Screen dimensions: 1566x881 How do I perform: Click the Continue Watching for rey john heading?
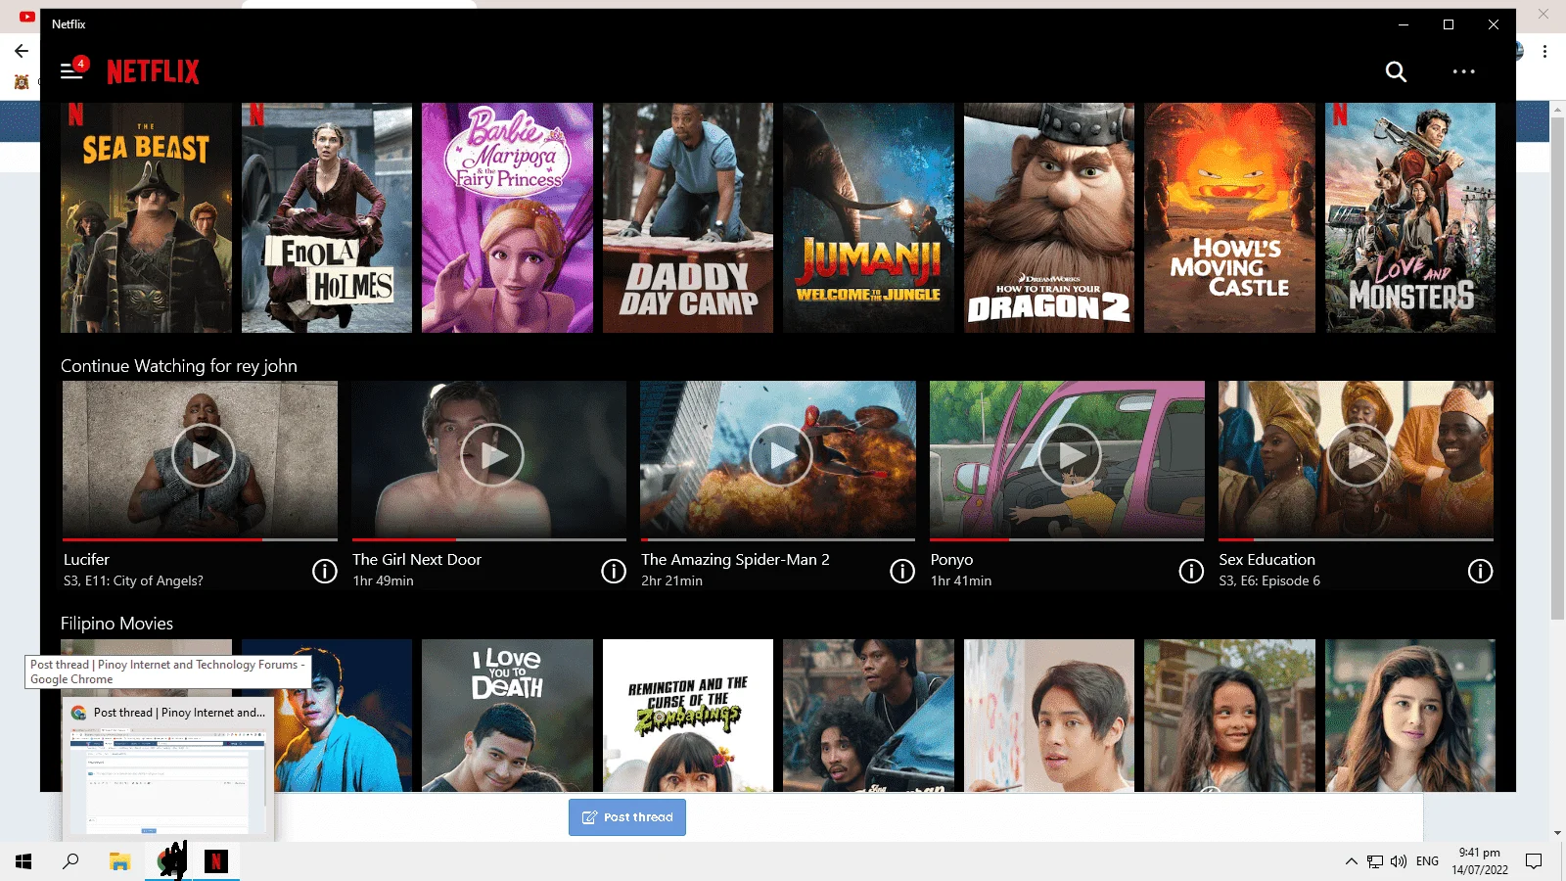(x=179, y=366)
